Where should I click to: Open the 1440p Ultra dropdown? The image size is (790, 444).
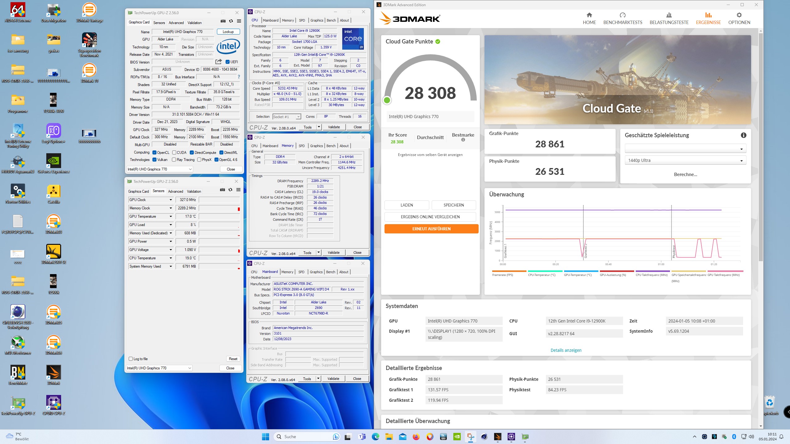coord(685,160)
